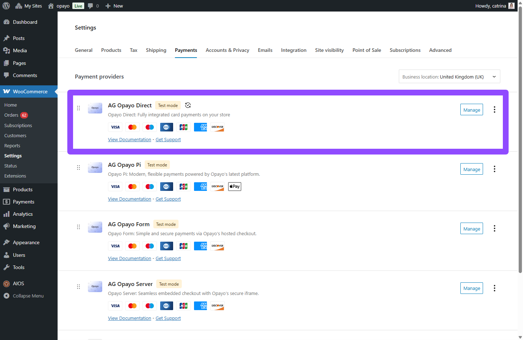
Task: Click the Visa icon under AG Opayo Direct
Action: pos(115,127)
